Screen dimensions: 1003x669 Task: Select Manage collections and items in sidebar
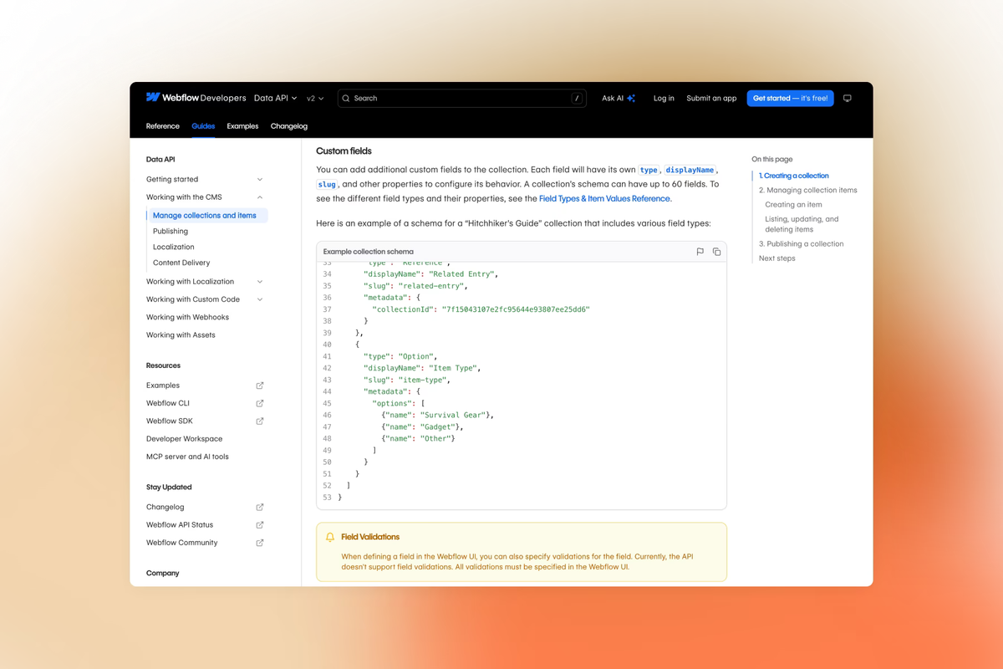click(x=207, y=215)
